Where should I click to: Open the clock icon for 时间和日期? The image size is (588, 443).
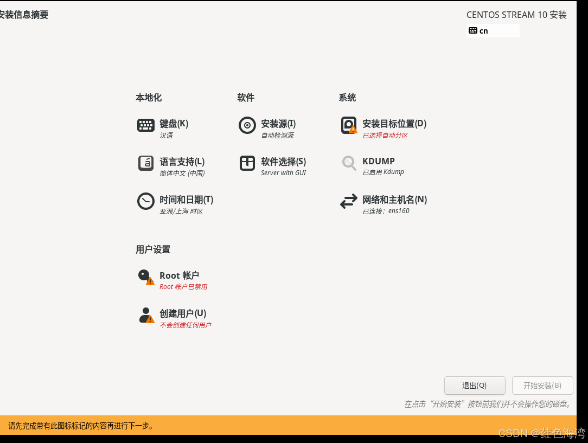tap(145, 201)
